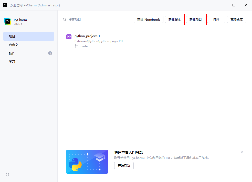Start the tour with 开始导览 button
The width and height of the screenshot is (252, 182).
click(x=124, y=166)
